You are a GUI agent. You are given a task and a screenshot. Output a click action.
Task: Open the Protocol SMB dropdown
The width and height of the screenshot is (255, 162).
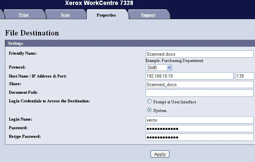pyautogui.click(x=159, y=68)
